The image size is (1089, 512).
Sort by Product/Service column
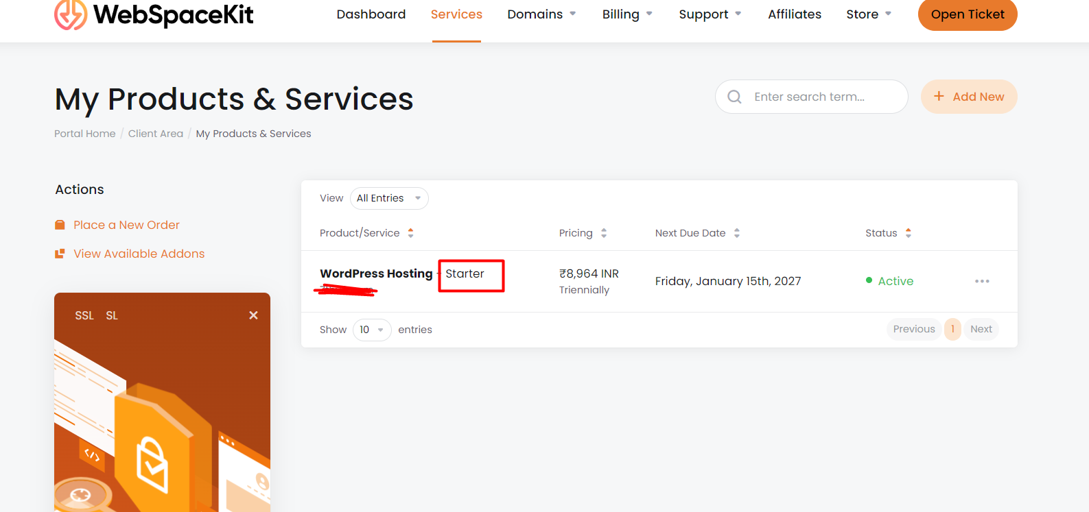366,233
